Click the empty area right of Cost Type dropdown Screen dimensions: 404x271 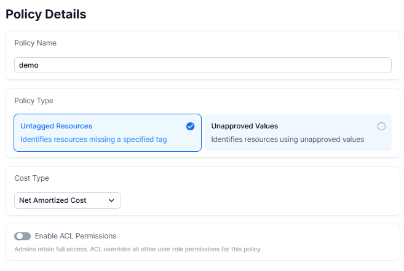tap(258, 200)
